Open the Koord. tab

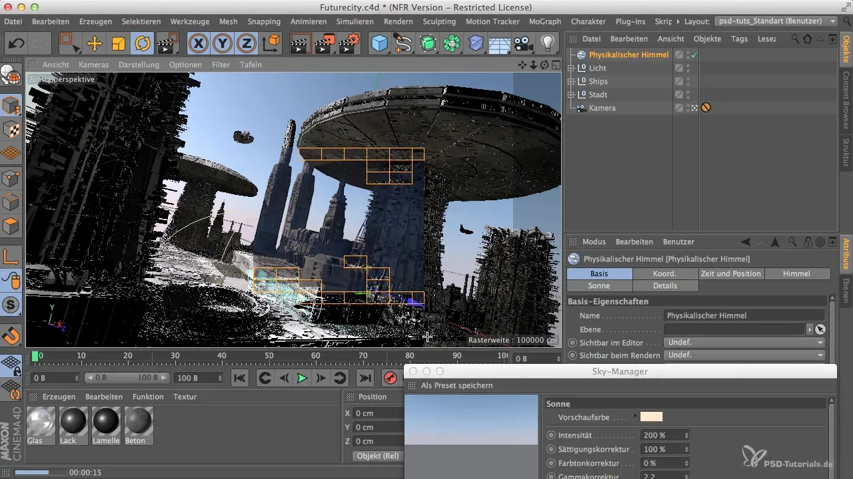[665, 273]
